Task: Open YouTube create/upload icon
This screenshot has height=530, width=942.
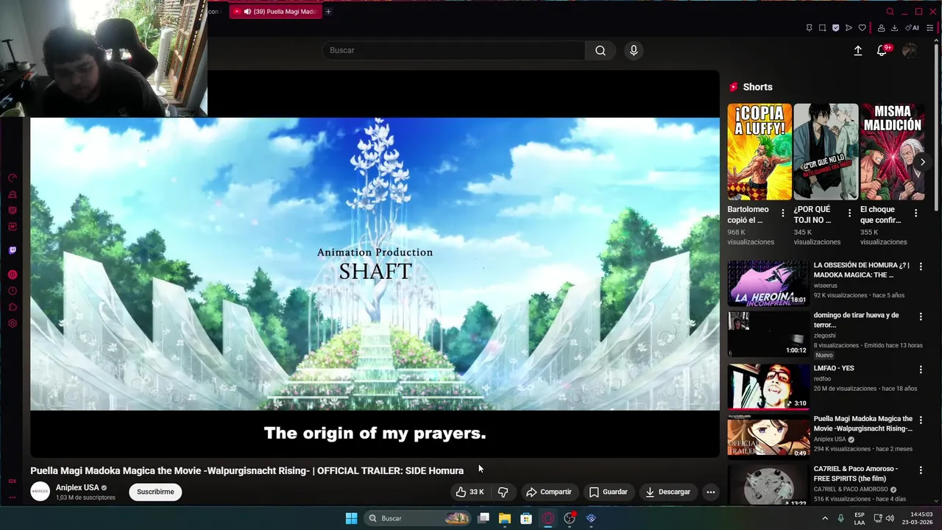Action: 858,50
